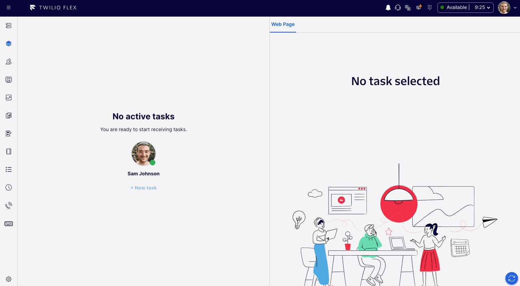Image resolution: width=520 pixels, height=286 pixels.
Task: Click the headset icon in the header
Action: click(x=398, y=8)
